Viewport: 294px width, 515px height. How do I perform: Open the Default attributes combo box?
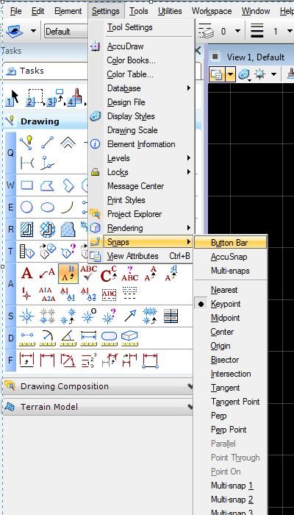[x=65, y=32]
